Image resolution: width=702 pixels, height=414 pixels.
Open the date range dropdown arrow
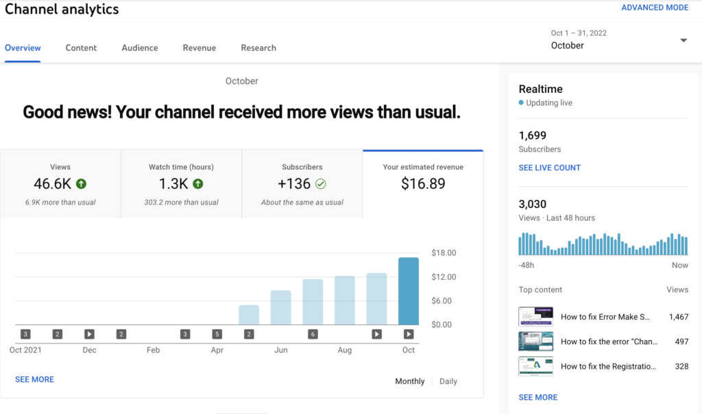coord(683,40)
